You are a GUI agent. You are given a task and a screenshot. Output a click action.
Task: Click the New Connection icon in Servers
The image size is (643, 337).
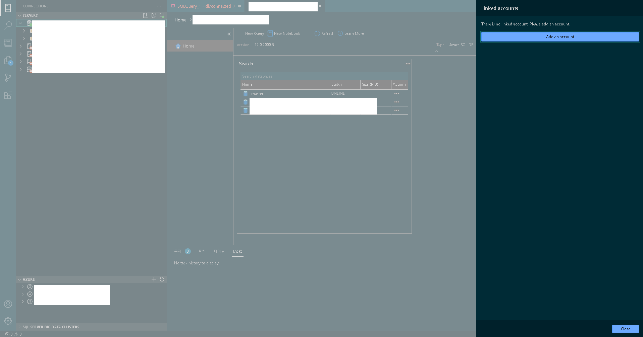coord(145,15)
